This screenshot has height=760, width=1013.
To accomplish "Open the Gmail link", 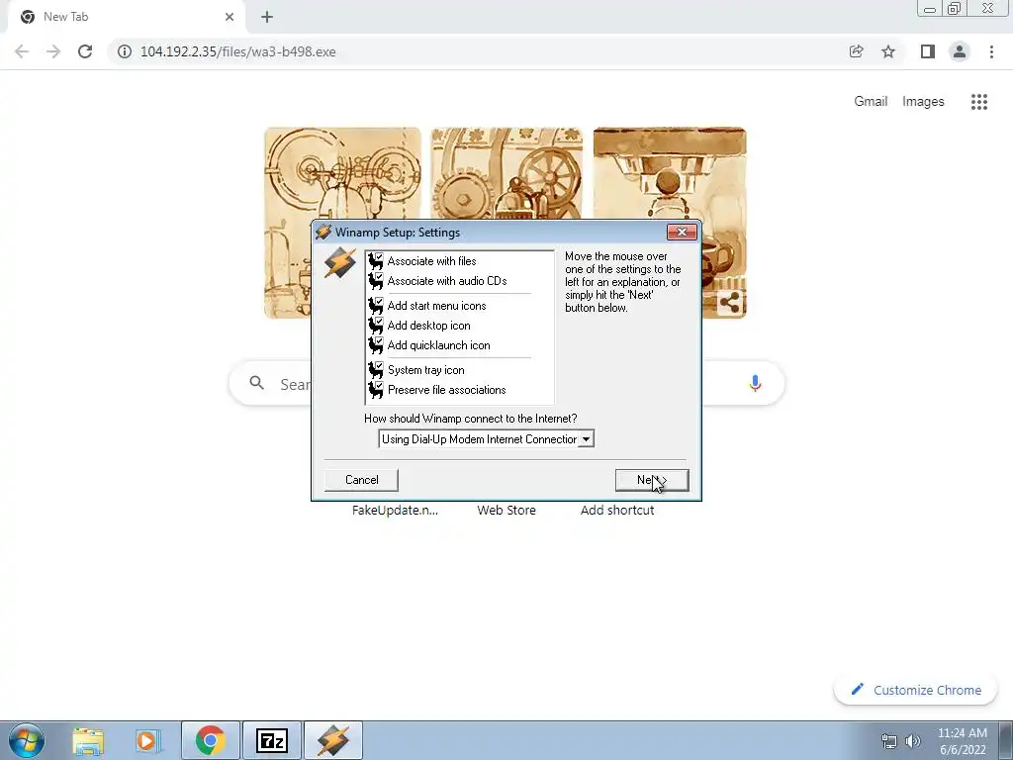I will pyautogui.click(x=871, y=102).
